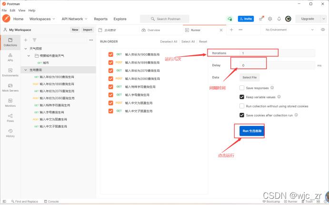Open the satellite capture requests icon

point(261,19)
